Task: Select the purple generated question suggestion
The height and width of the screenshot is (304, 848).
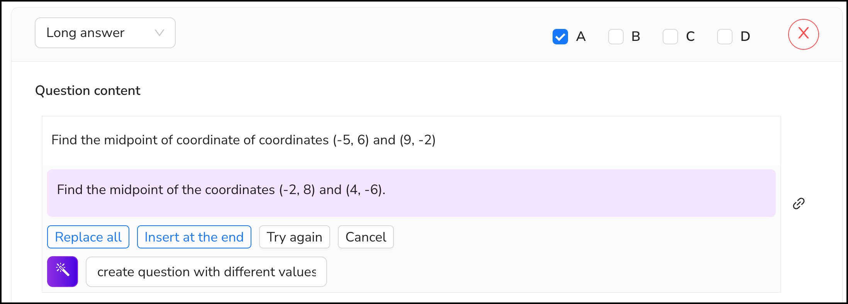Action: pos(411,193)
